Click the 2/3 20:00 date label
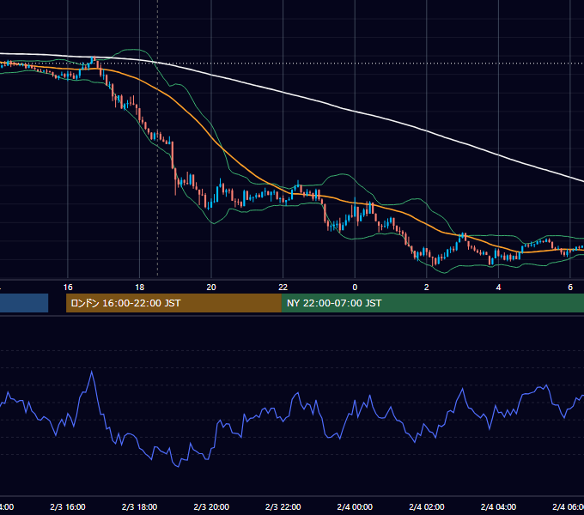This screenshot has width=584, height=515. click(211, 506)
